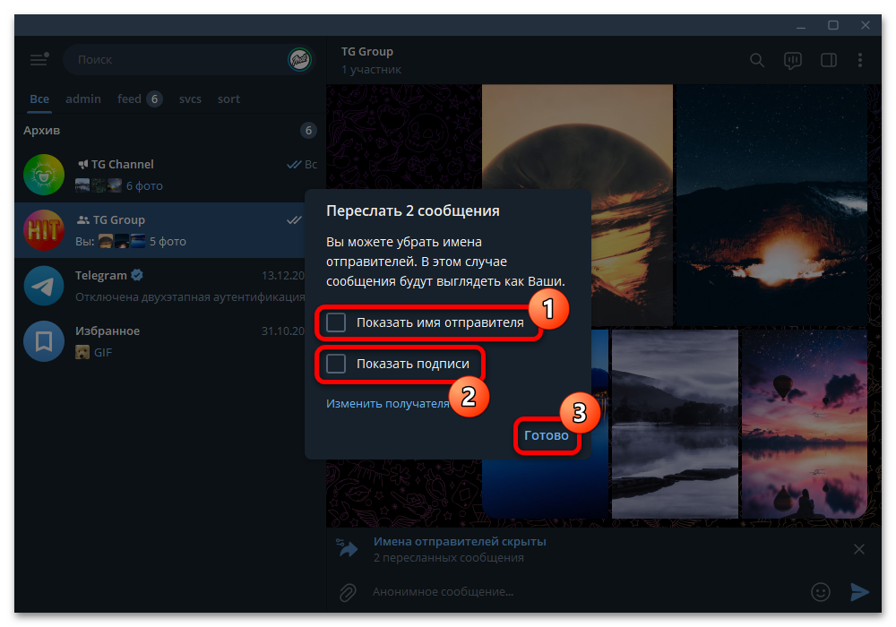The height and width of the screenshot is (627, 896).
Task: Switch to the 'admin' folder tab
Action: [83, 99]
